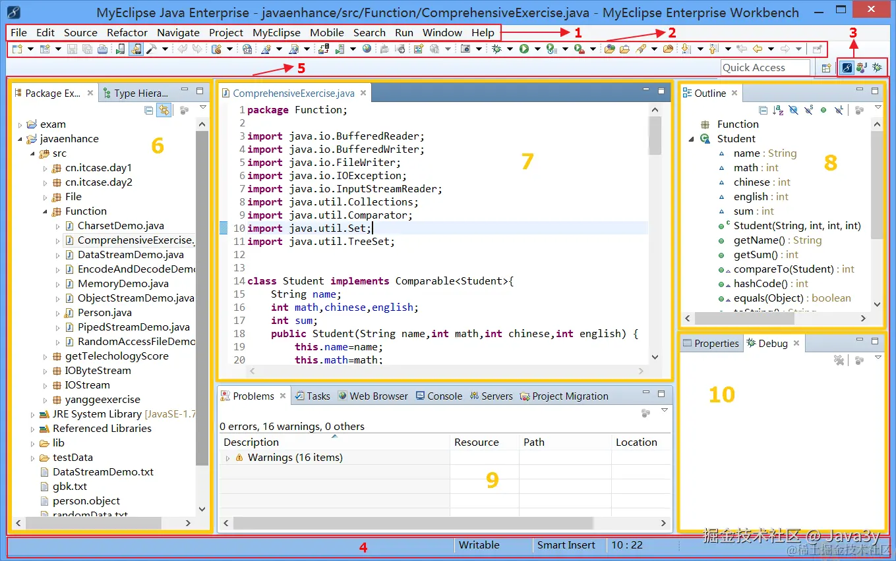Image resolution: width=896 pixels, height=561 pixels.
Task: Toggle Link with Editor in Package Explorer
Action: coord(163,110)
